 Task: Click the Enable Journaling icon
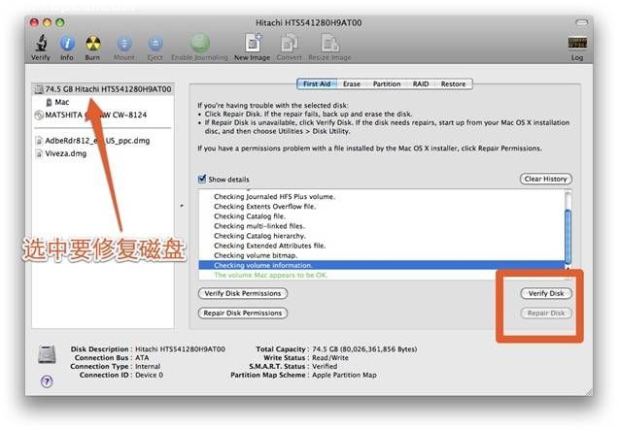click(199, 43)
